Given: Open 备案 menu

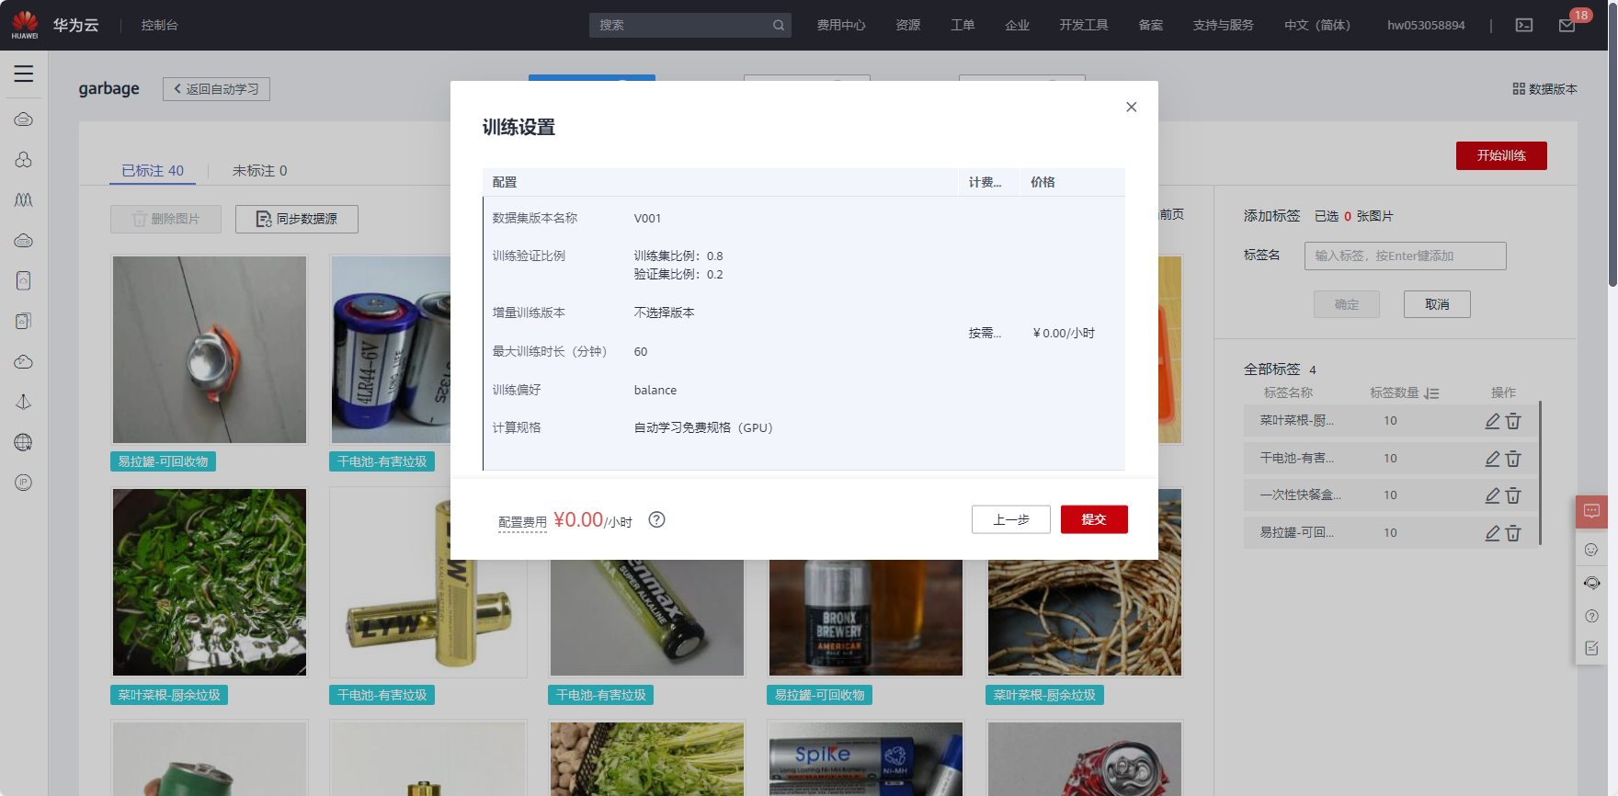Looking at the screenshot, I should 1151,26.
